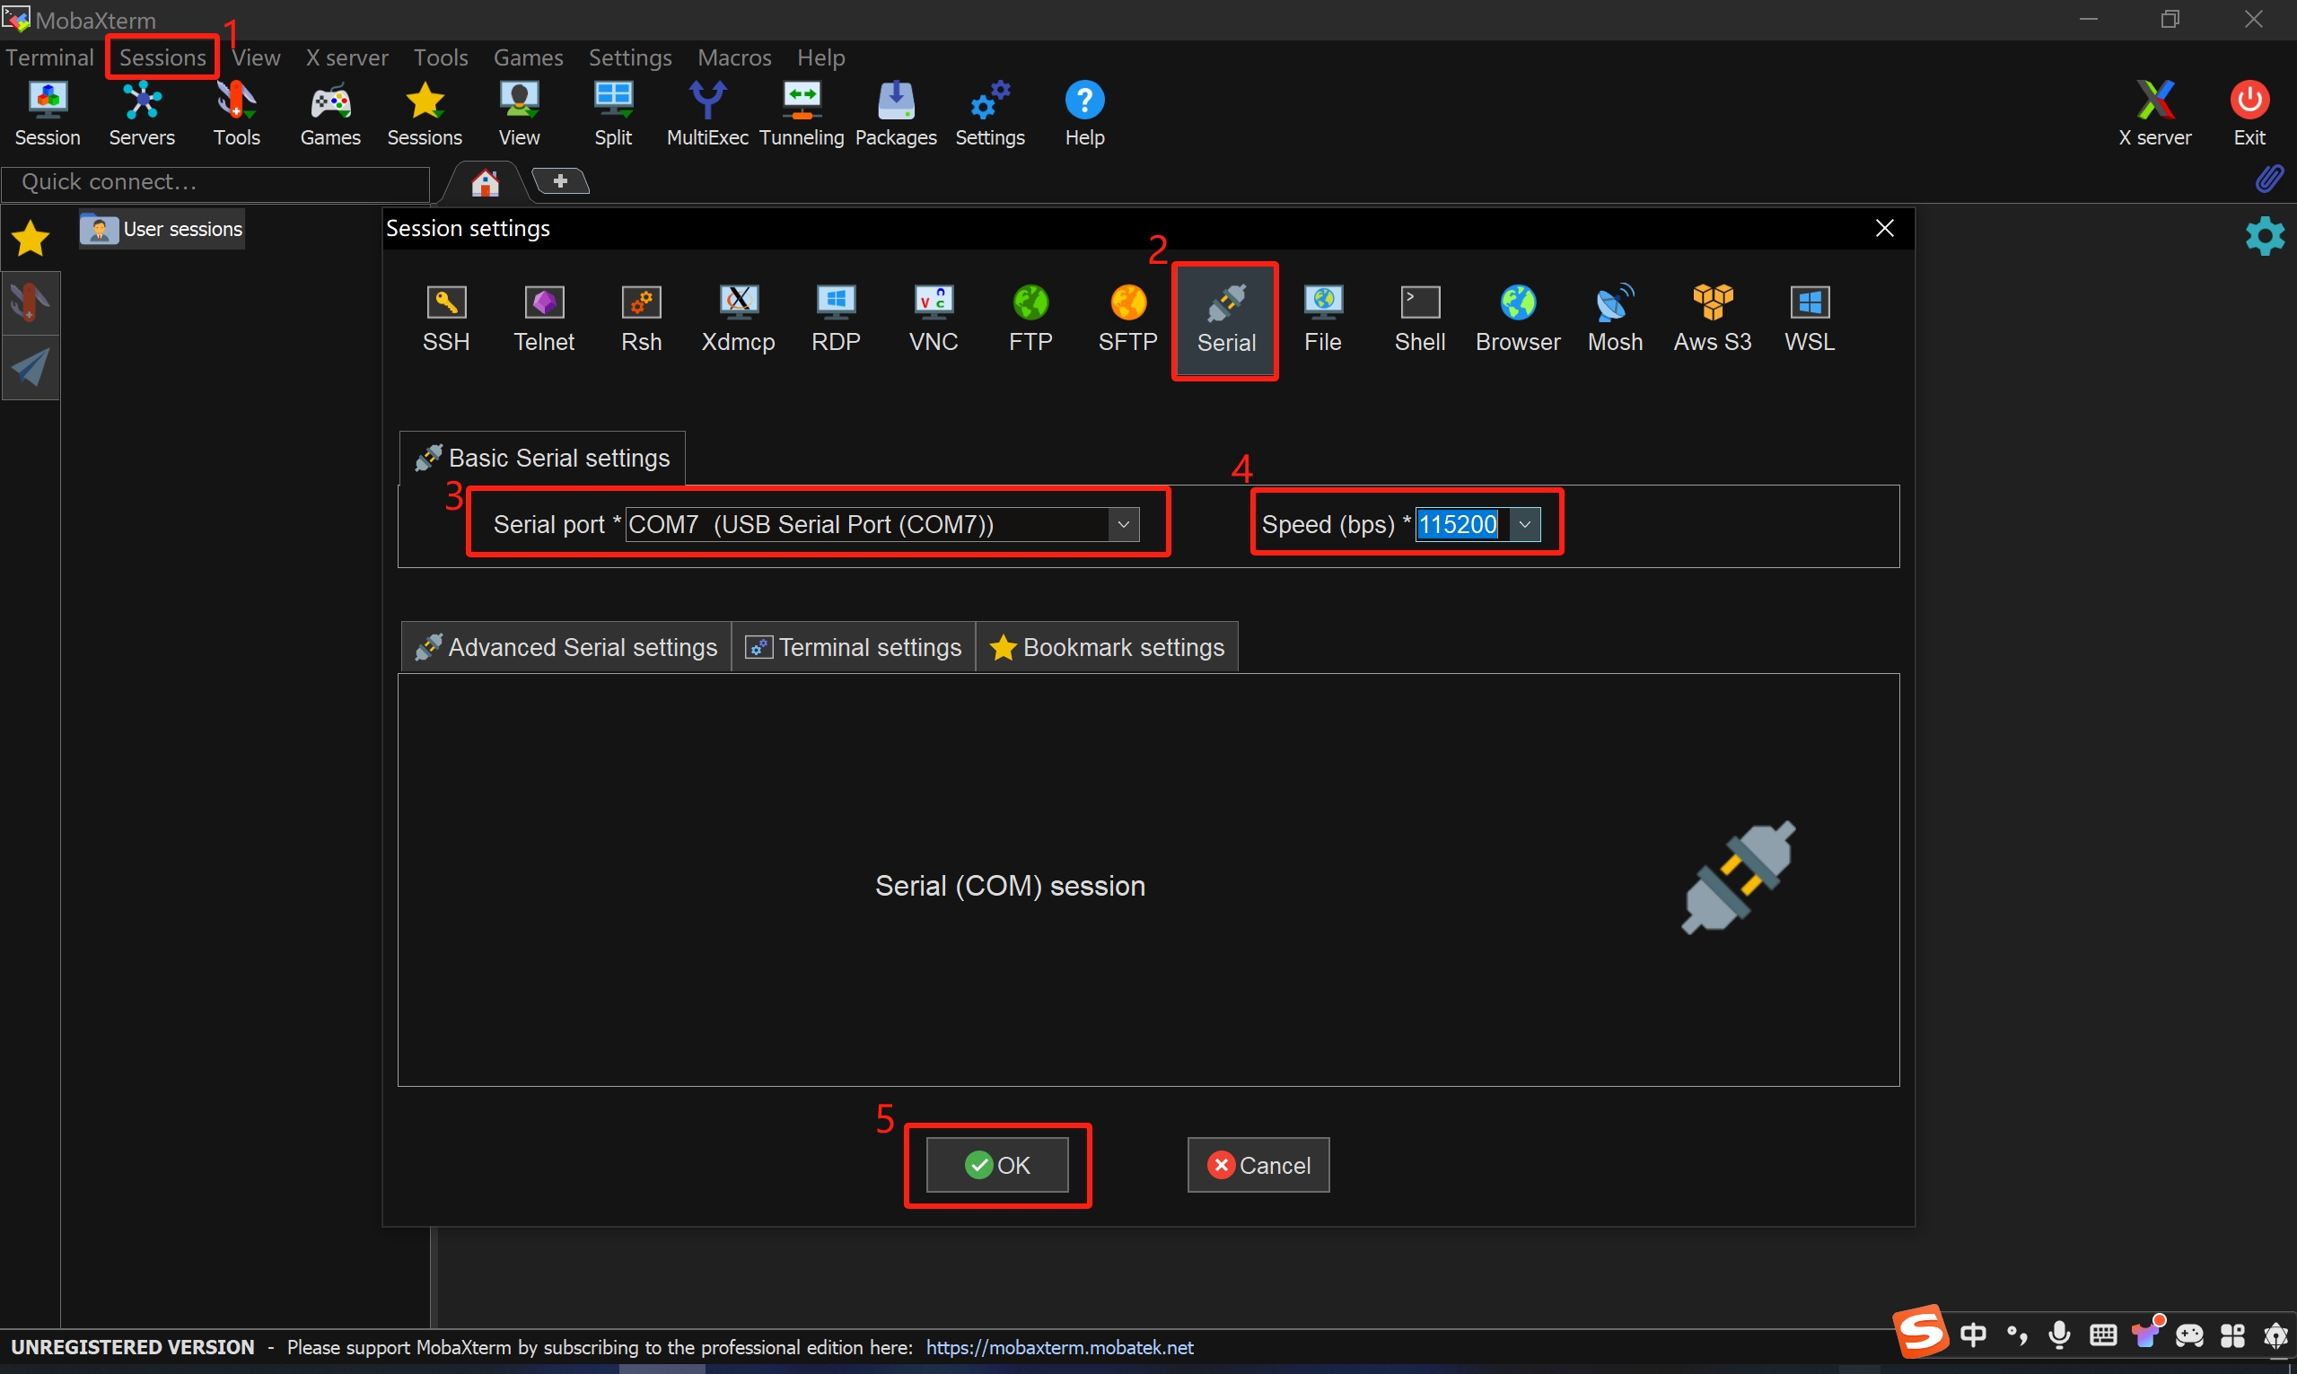Open the MultiExec toolbar icon
The width and height of the screenshot is (2297, 1374).
(707, 114)
